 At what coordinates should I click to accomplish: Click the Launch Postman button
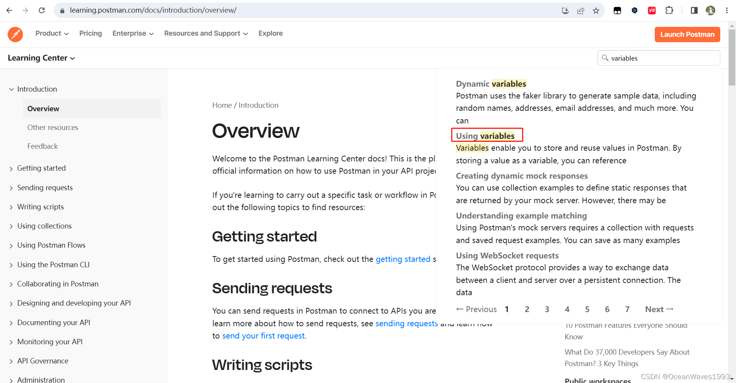tap(687, 35)
